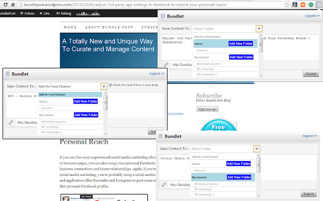This screenshot has height=201, width=323.
Task: Click Logout link in top-right popup
Action: pos(312,16)
